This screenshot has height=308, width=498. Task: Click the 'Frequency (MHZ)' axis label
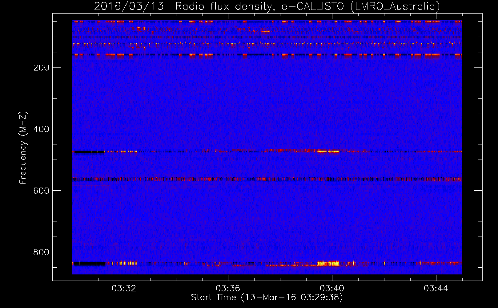(x=23, y=148)
